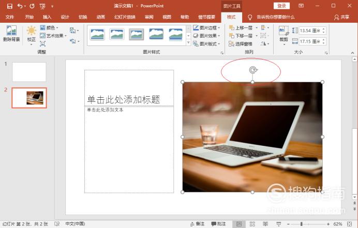Viewport: 358px width, 228px height.
Task: Open Picture Layout (图片版式) dropdown
Action: [x=206, y=43]
